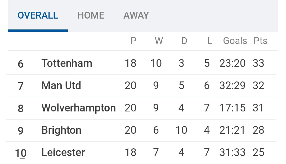The height and width of the screenshot is (164, 286).
Task: Click the Goals column header
Action: [235, 41]
